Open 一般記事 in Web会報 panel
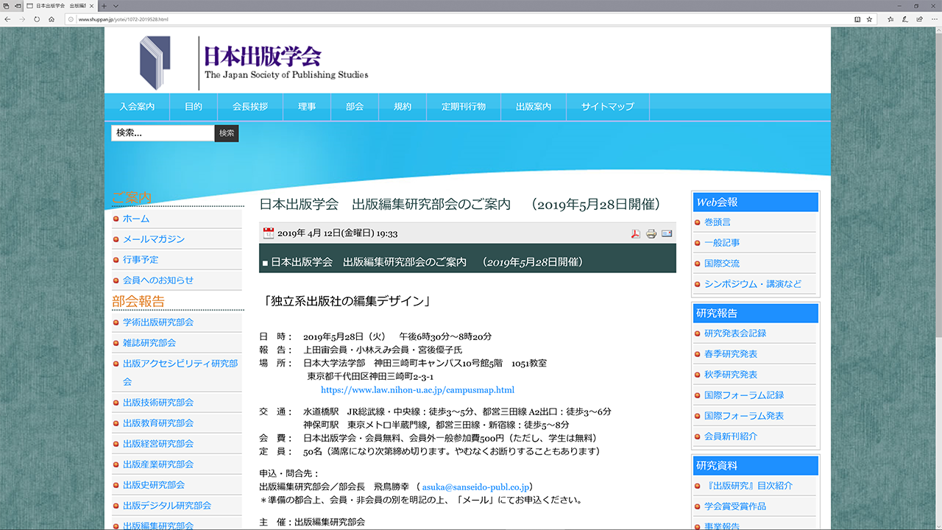Screen dimensions: 942x530 (722, 243)
